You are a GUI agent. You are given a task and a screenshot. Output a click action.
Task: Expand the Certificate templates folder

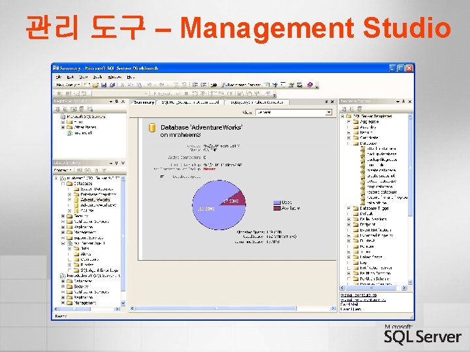(349, 138)
